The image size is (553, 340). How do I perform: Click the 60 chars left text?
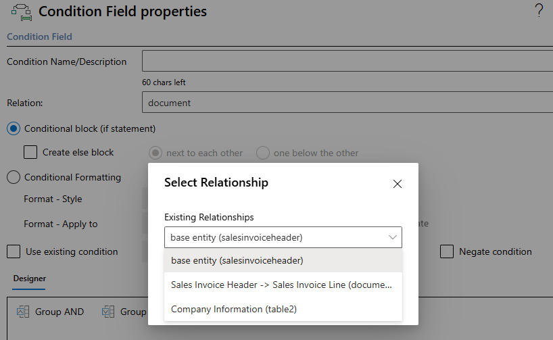coord(164,82)
